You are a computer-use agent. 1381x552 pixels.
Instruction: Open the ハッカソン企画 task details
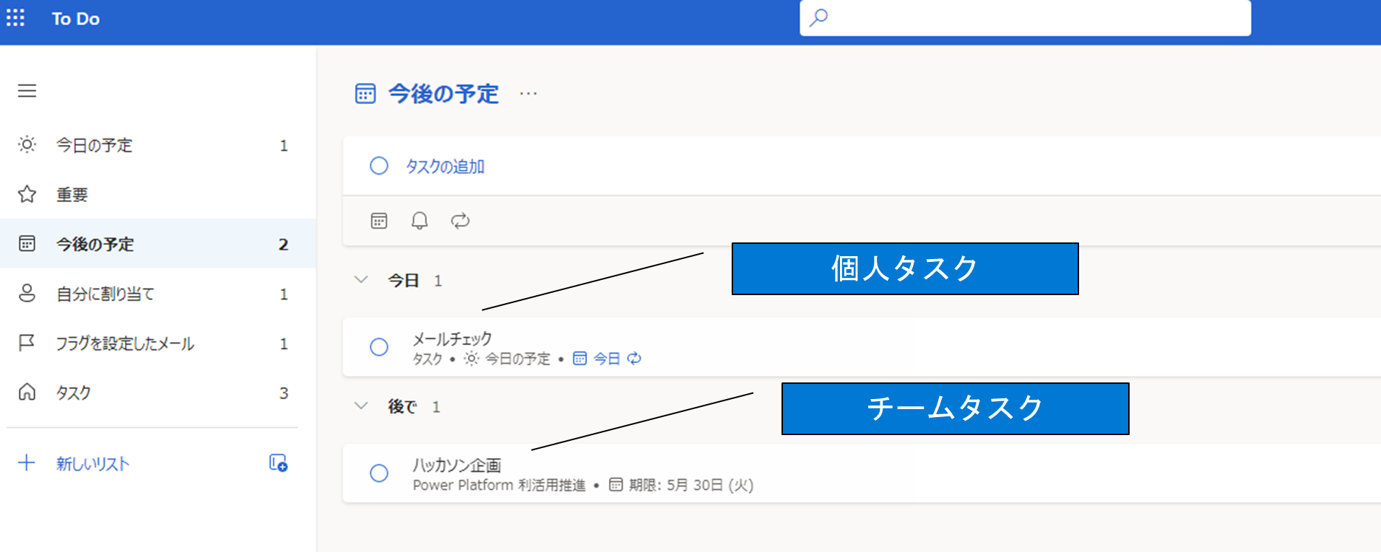(862, 473)
